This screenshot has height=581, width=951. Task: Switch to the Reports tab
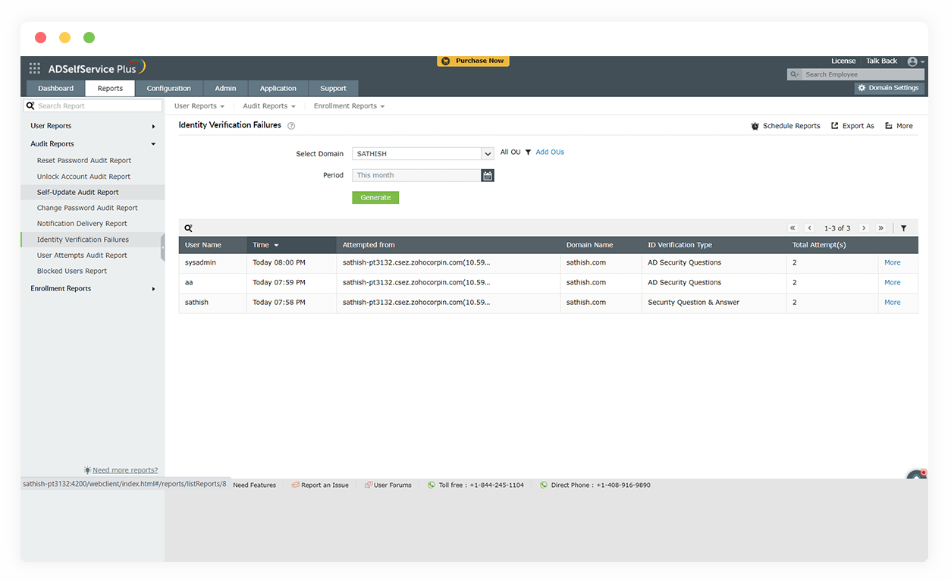[x=110, y=89]
